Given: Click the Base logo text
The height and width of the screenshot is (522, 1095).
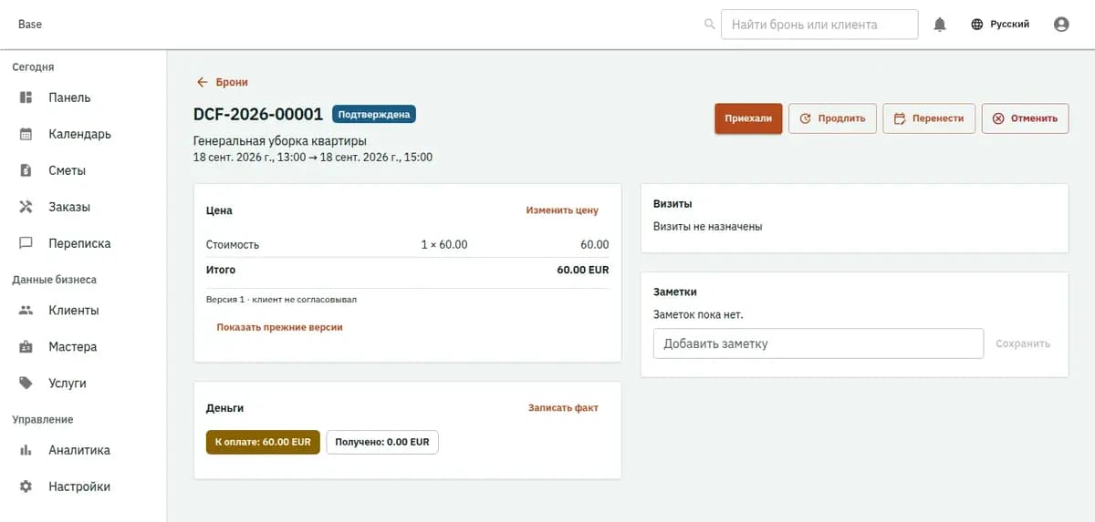Looking at the screenshot, I should click(x=30, y=24).
